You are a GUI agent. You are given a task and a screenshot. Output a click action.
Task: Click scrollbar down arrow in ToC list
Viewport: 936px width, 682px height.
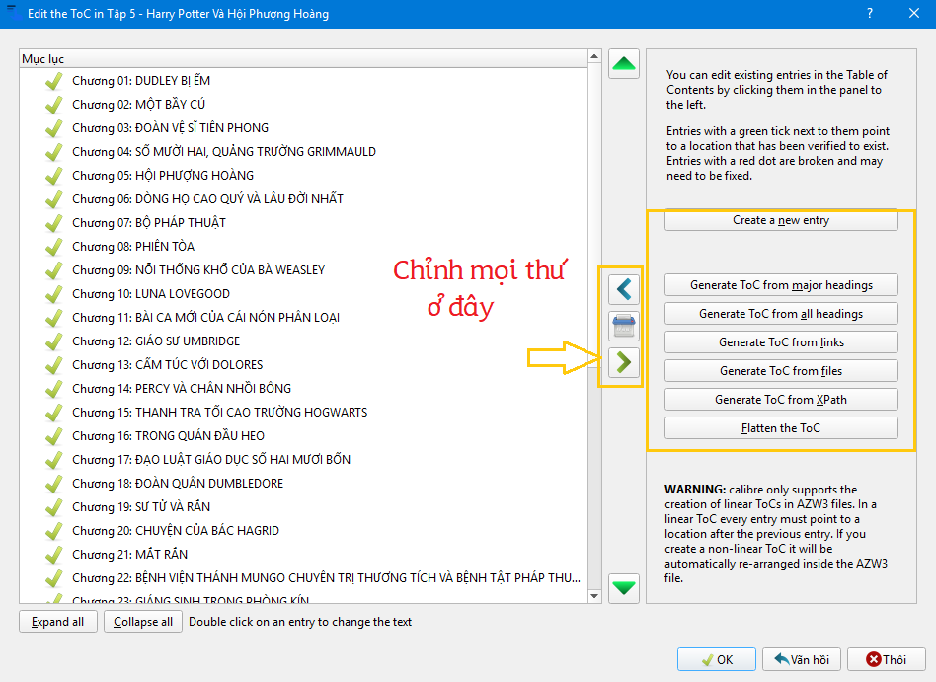(x=594, y=596)
